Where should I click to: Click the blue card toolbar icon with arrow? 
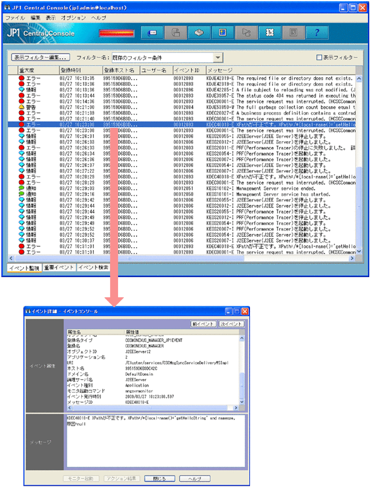(x=152, y=33)
